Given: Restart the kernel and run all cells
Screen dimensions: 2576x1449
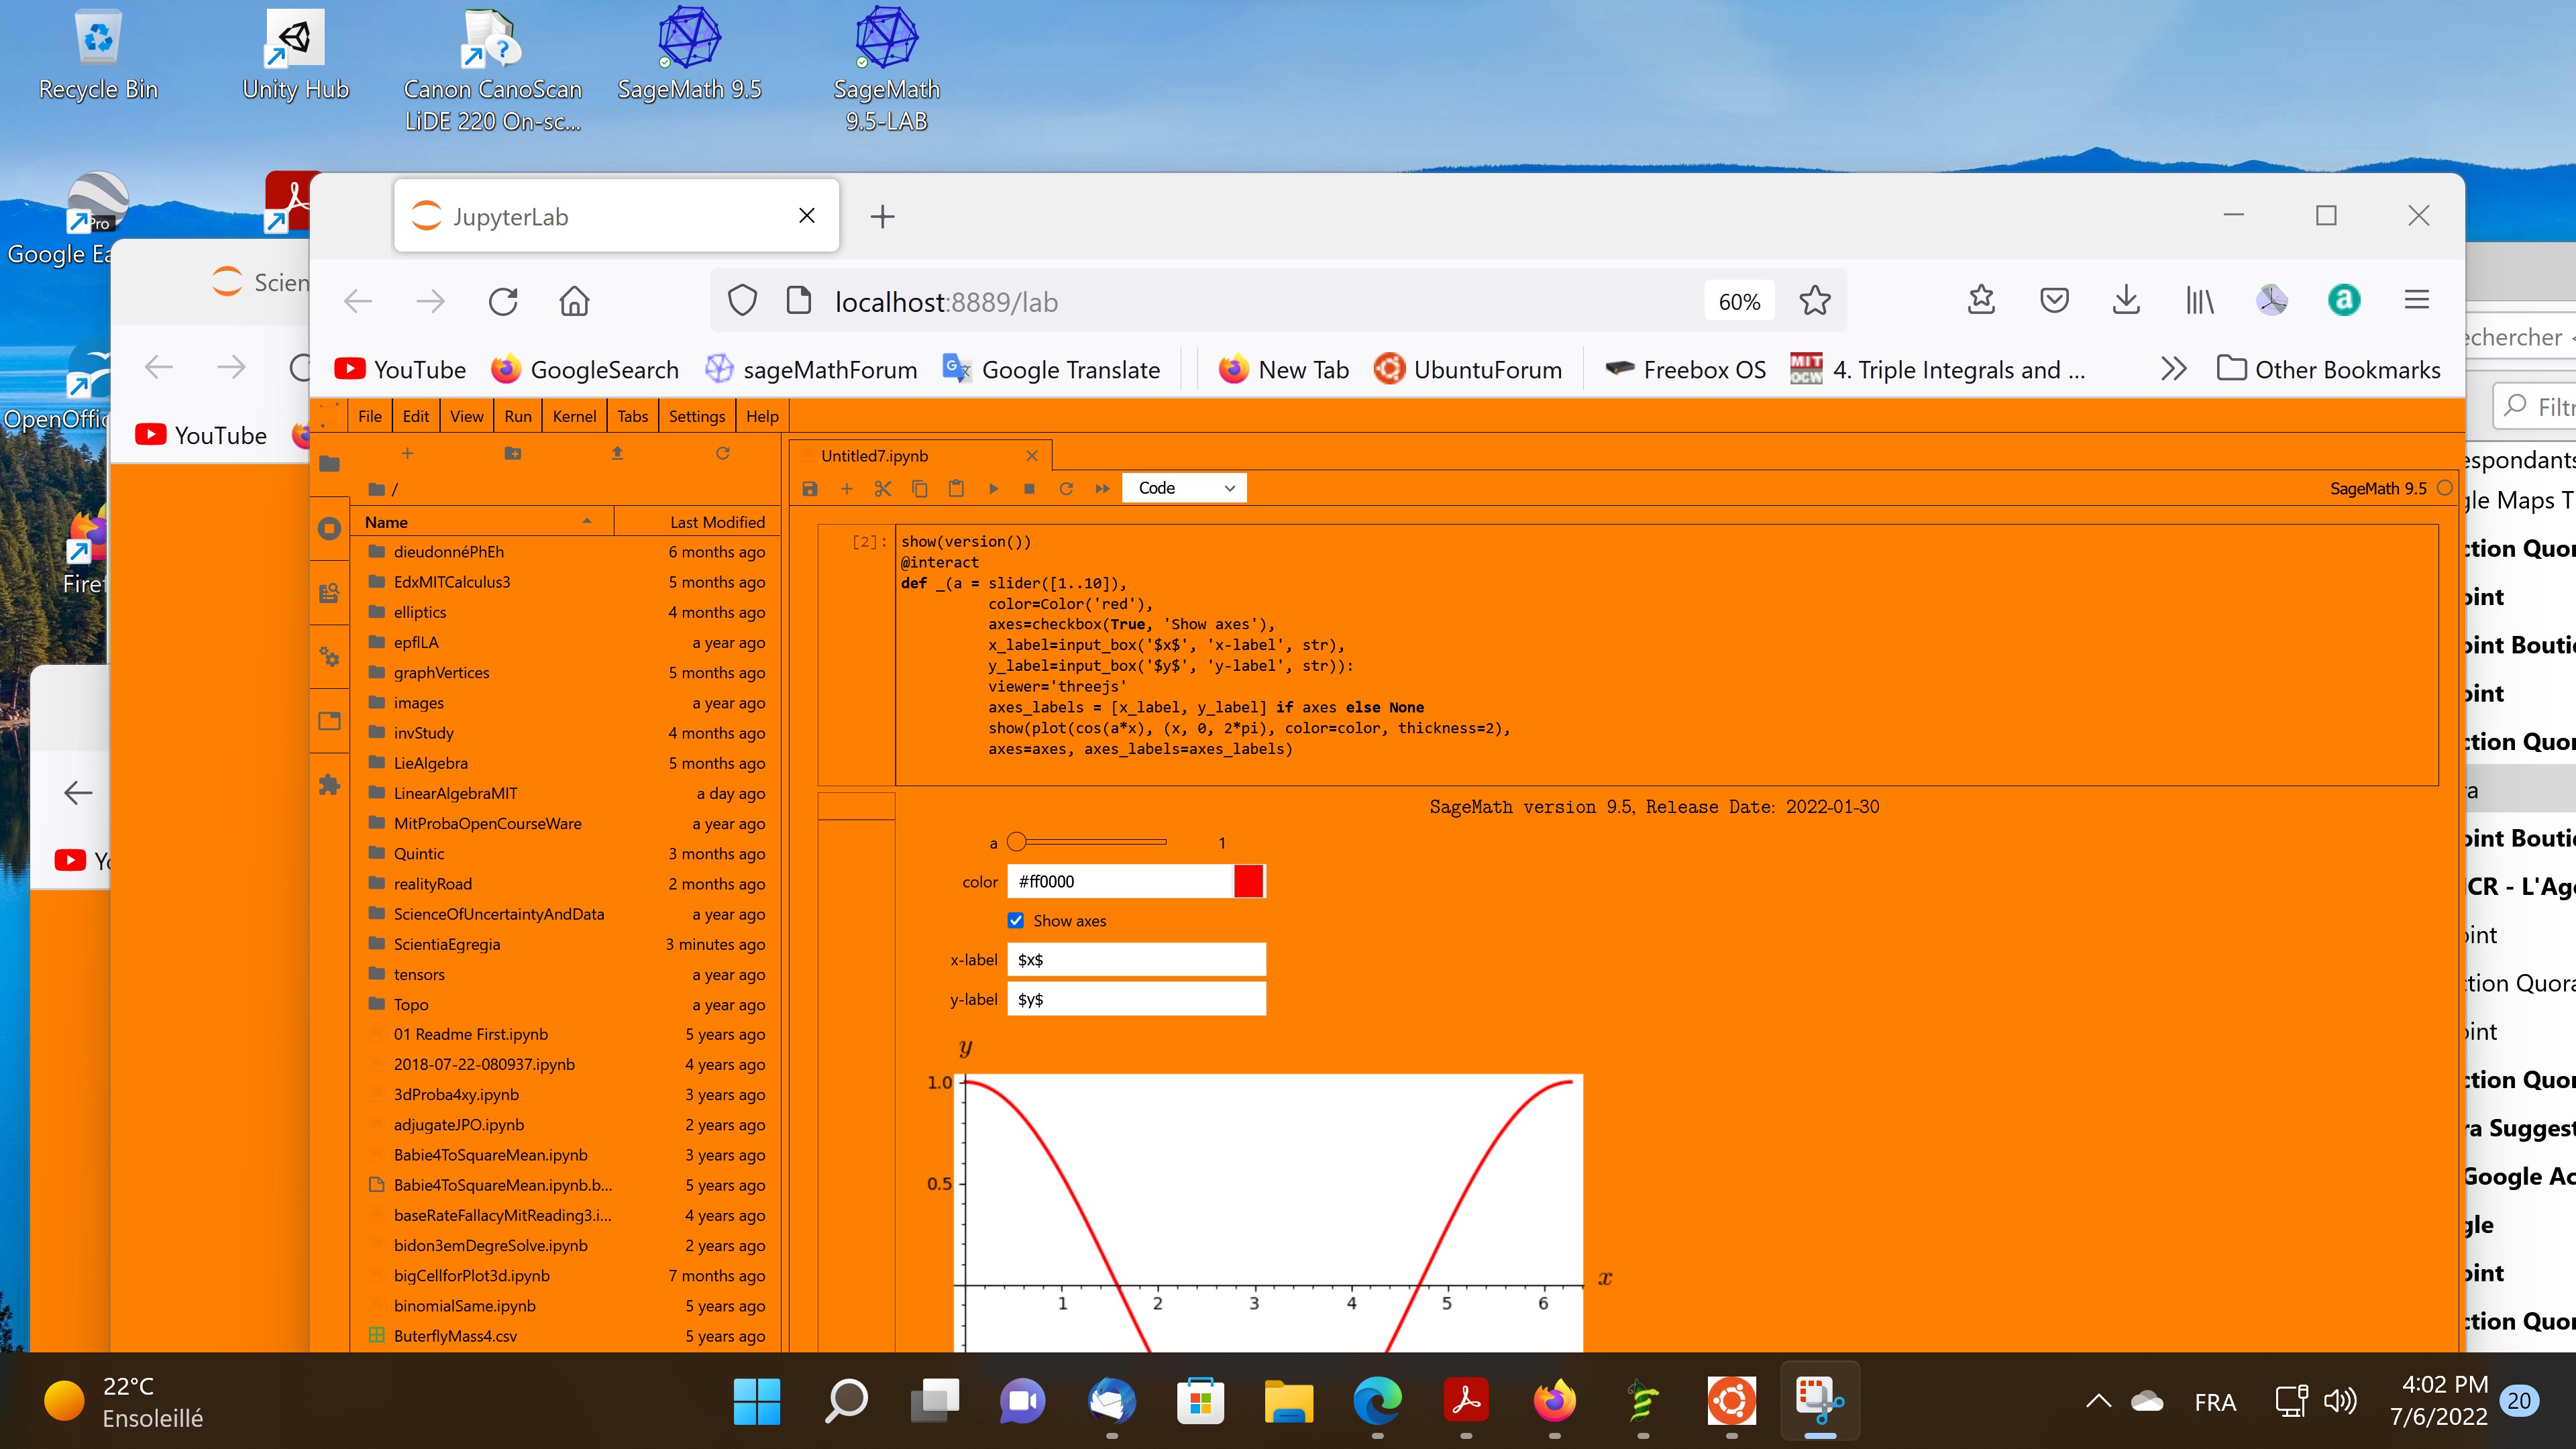Looking at the screenshot, I should (x=1102, y=488).
